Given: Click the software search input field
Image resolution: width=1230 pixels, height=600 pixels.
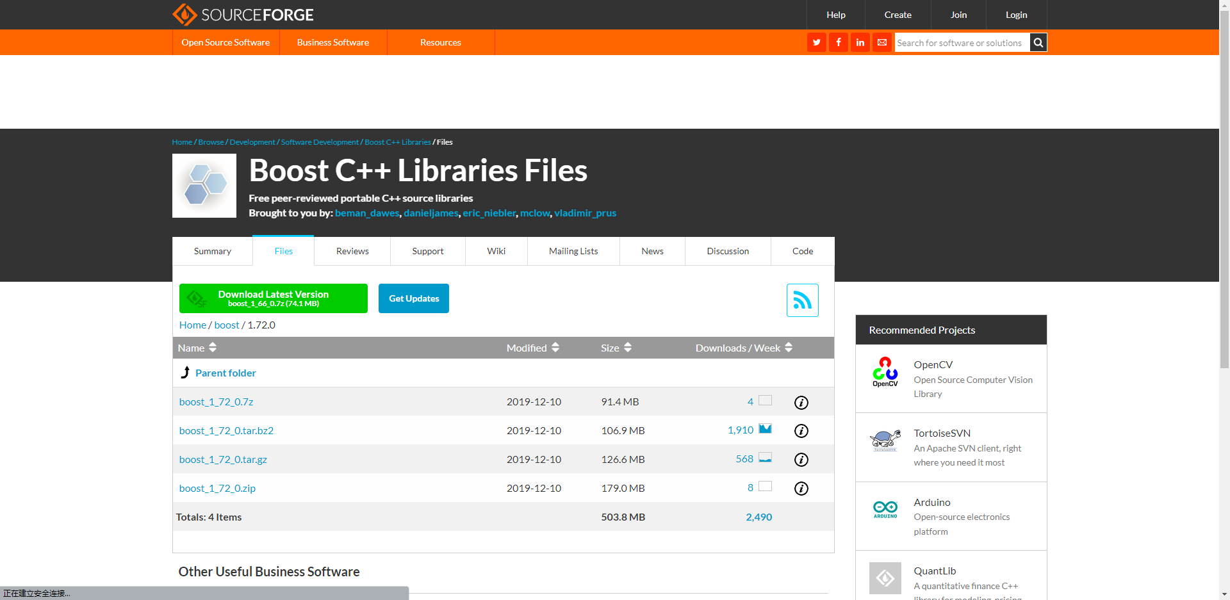Looking at the screenshot, I should (x=961, y=42).
